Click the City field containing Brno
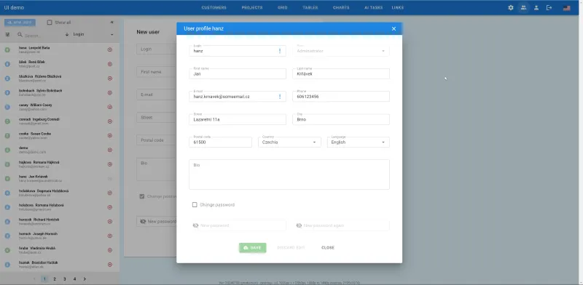583x285 pixels. [341, 119]
